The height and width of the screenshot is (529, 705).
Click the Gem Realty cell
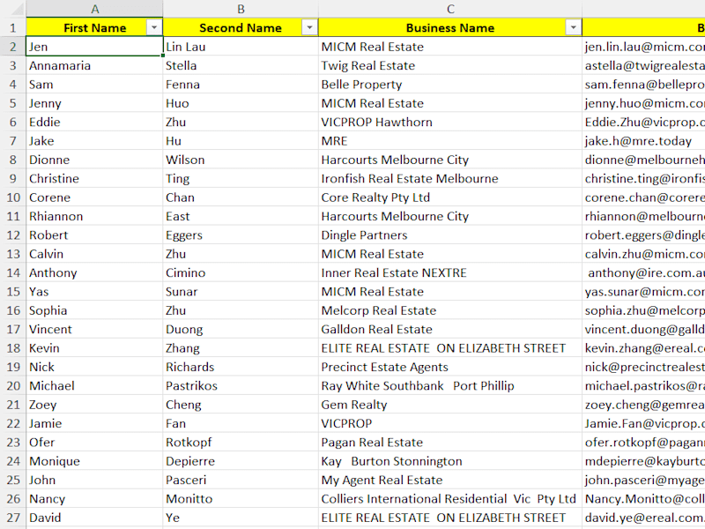coord(450,405)
